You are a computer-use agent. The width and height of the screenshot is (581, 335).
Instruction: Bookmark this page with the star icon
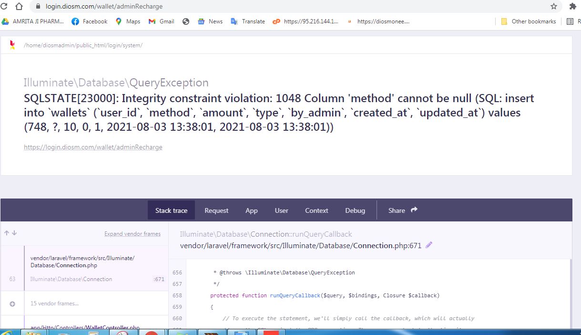click(553, 7)
